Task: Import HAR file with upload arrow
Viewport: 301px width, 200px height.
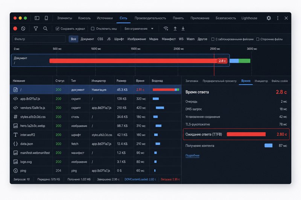Action: [175, 29]
